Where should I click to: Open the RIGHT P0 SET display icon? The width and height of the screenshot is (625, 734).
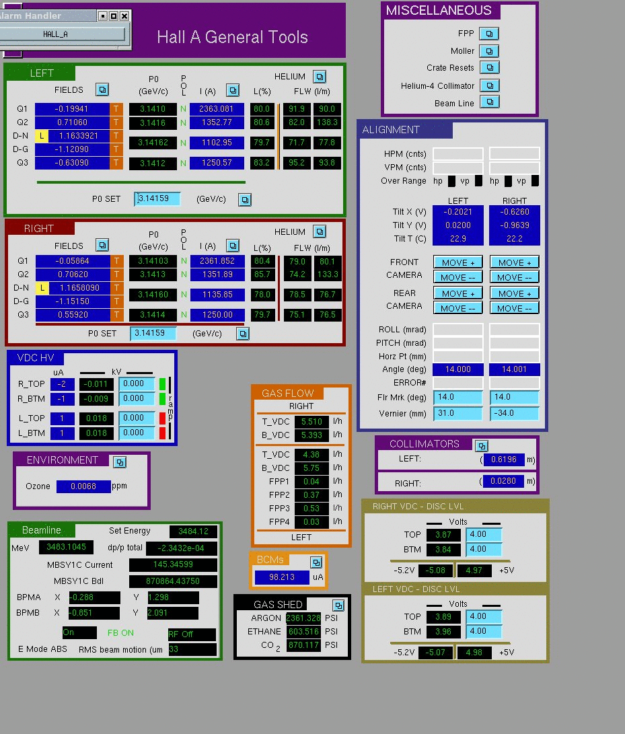[x=242, y=334]
